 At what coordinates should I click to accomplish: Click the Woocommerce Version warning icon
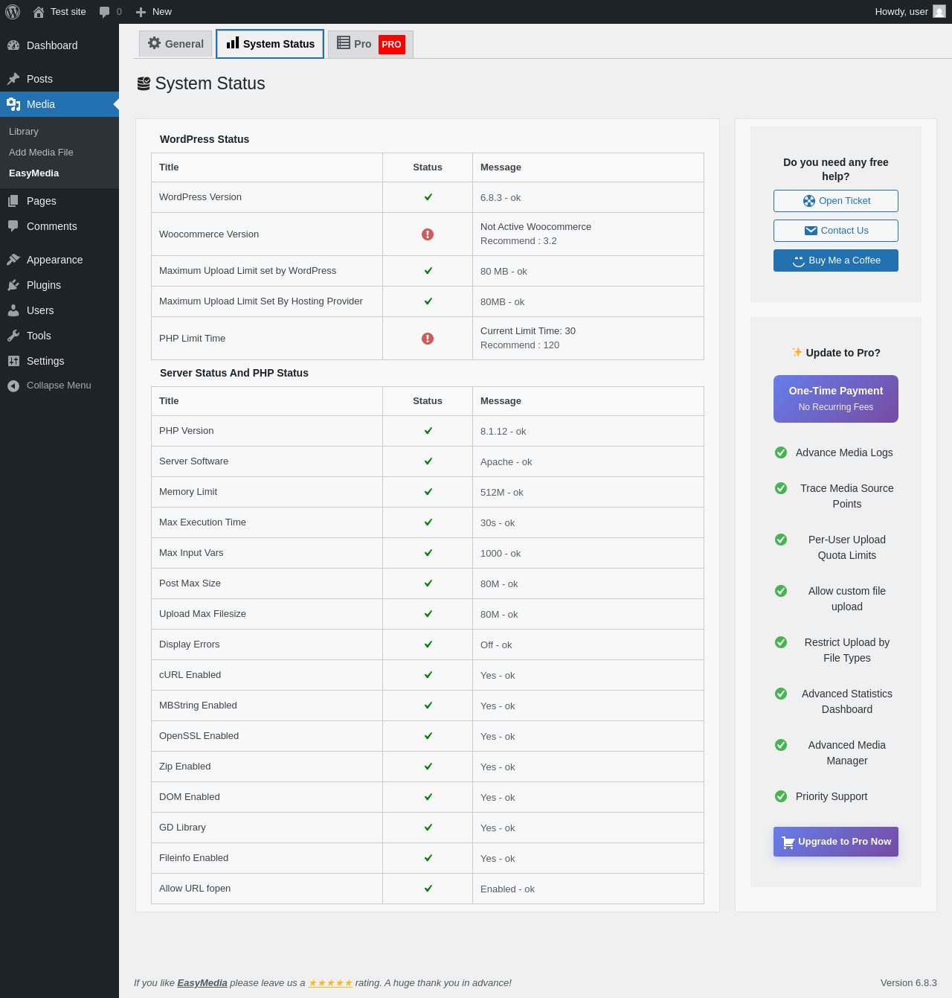[428, 234]
